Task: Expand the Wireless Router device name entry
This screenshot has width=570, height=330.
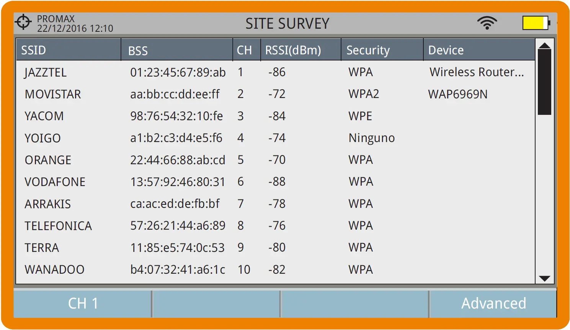Action: [x=477, y=72]
